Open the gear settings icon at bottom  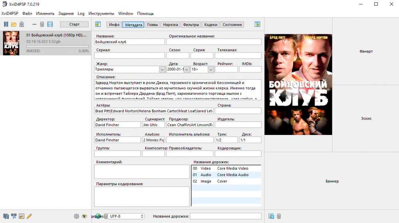(76, 216)
